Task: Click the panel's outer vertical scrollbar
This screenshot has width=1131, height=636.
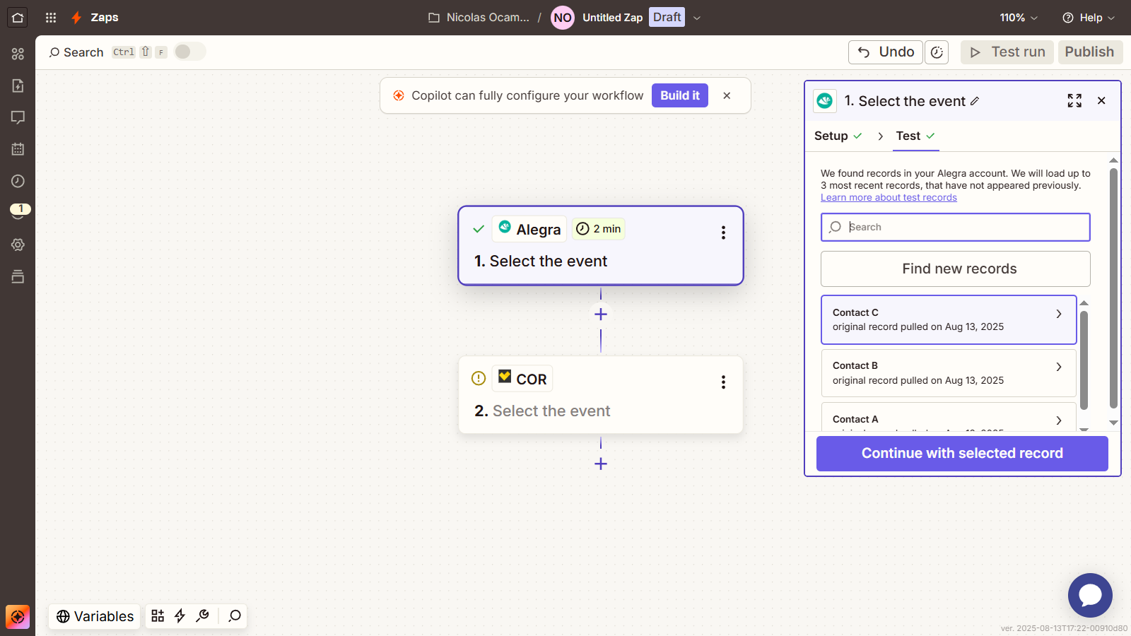Action: (1113, 288)
